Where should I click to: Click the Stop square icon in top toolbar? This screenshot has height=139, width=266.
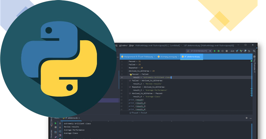point(227,51)
